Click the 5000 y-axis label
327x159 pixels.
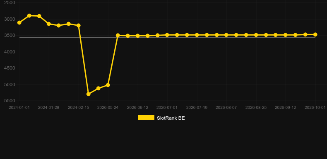tap(10, 84)
